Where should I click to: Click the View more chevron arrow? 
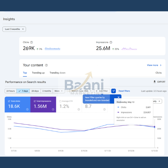(161, 65)
